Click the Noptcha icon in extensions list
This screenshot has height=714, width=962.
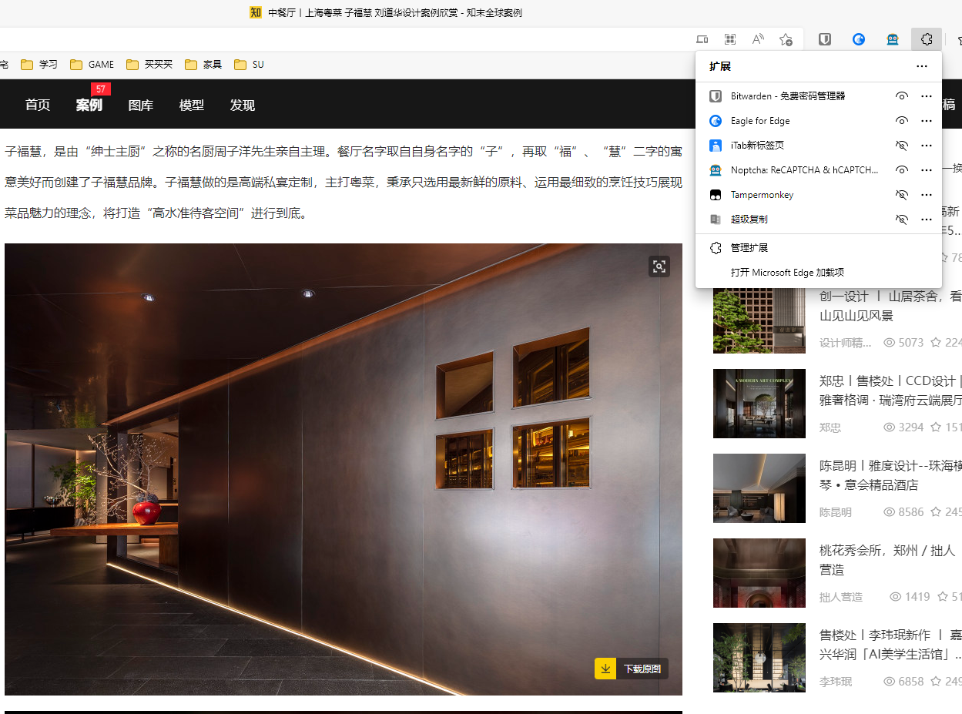click(x=716, y=170)
